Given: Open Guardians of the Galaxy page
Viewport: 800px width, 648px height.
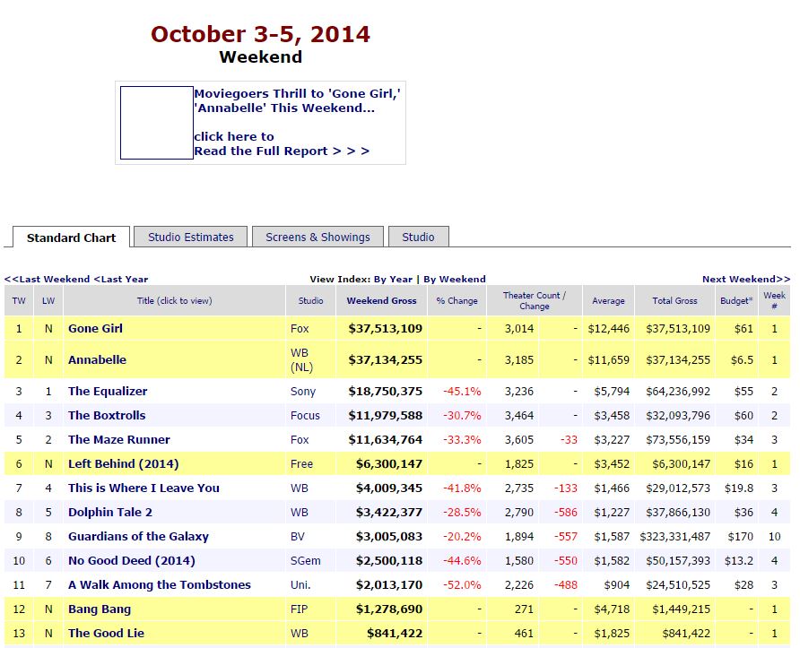Looking at the screenshot, I should [x=138, y=537].
